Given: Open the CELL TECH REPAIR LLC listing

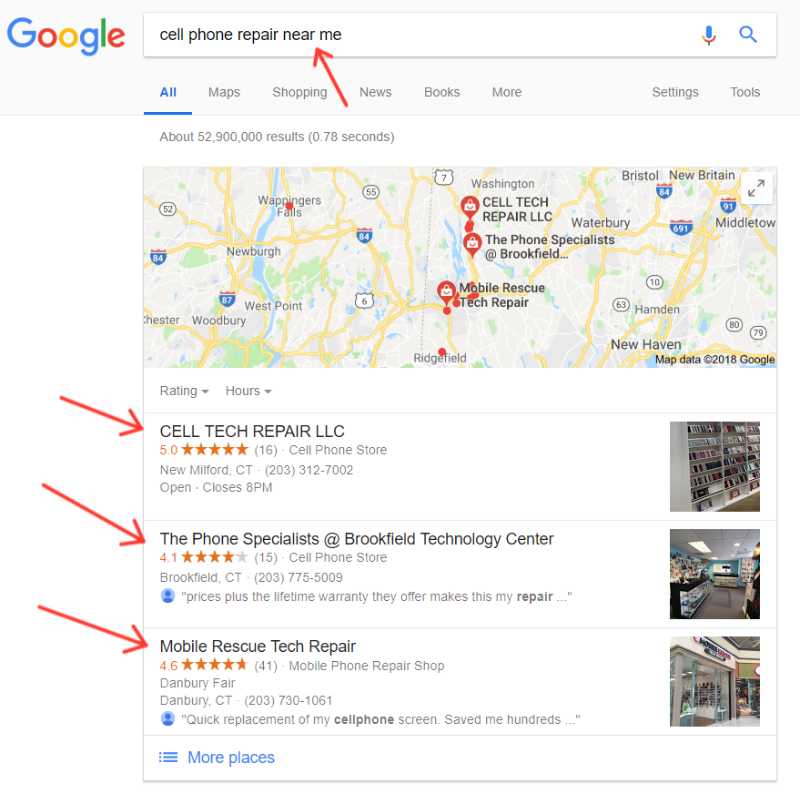Looking at the screenshot, I should (252, 432).
